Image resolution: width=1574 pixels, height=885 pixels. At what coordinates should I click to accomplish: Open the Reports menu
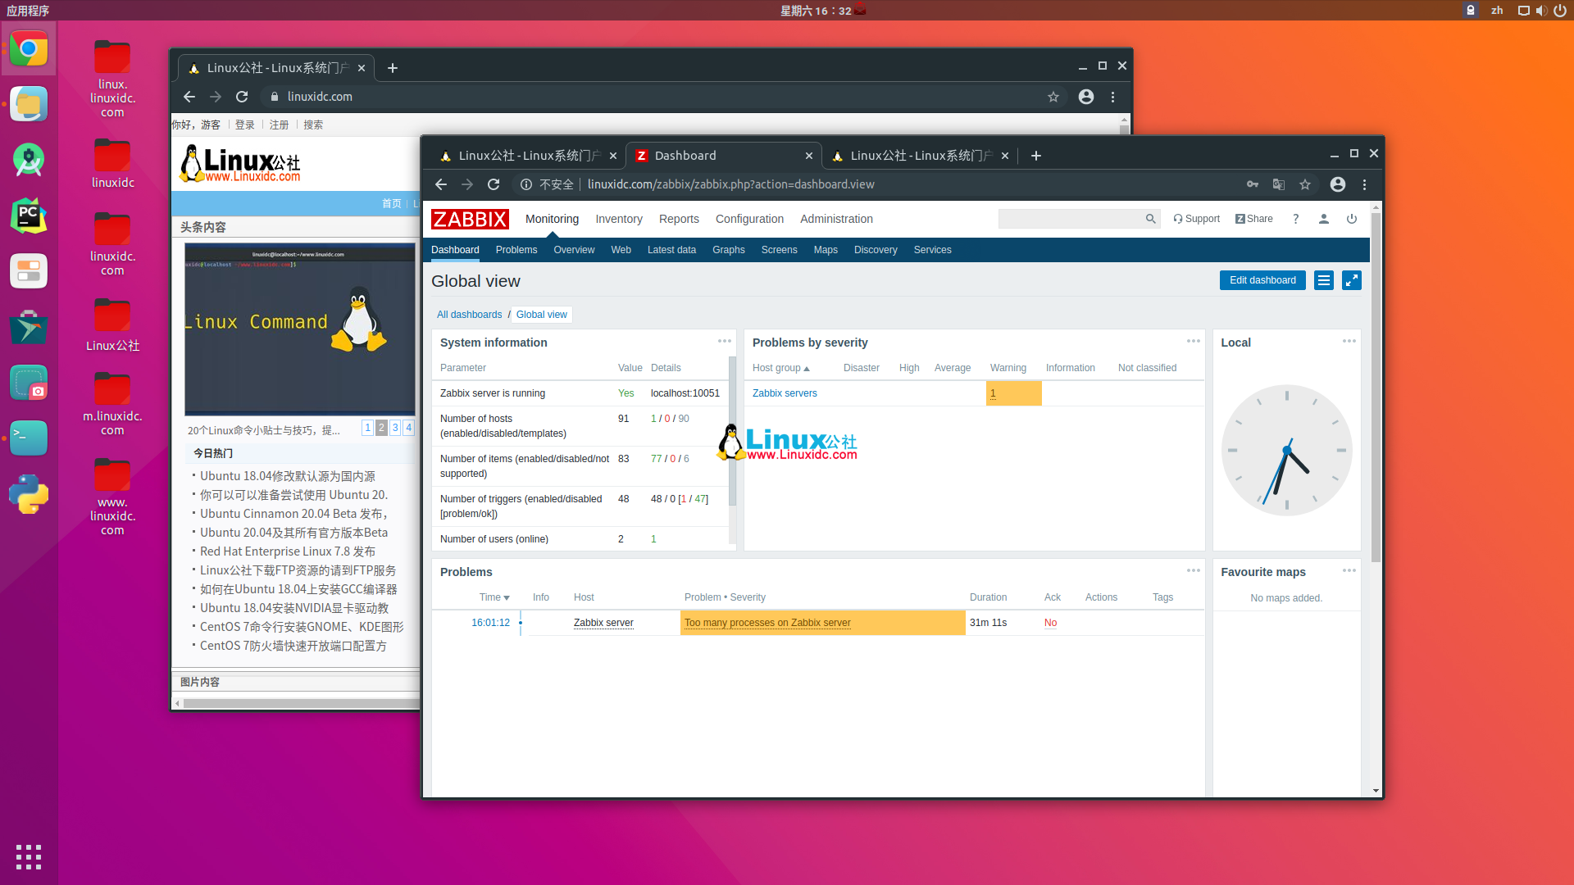tap(679, 219)
